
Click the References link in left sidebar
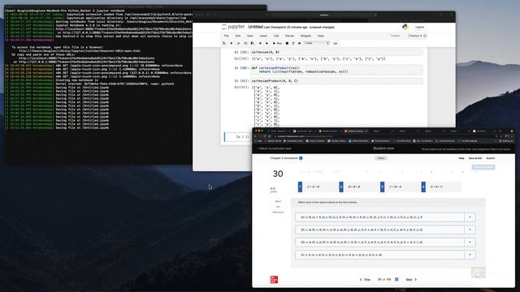pos(278,212)
